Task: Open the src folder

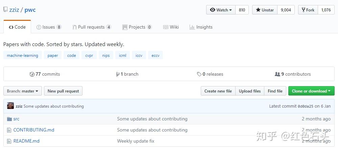Action: coord(16,119)
